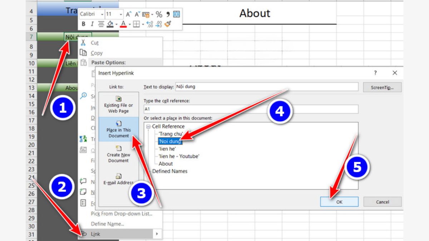Choose Cut from the context menu
429x241 pixels.
point(95,43)
